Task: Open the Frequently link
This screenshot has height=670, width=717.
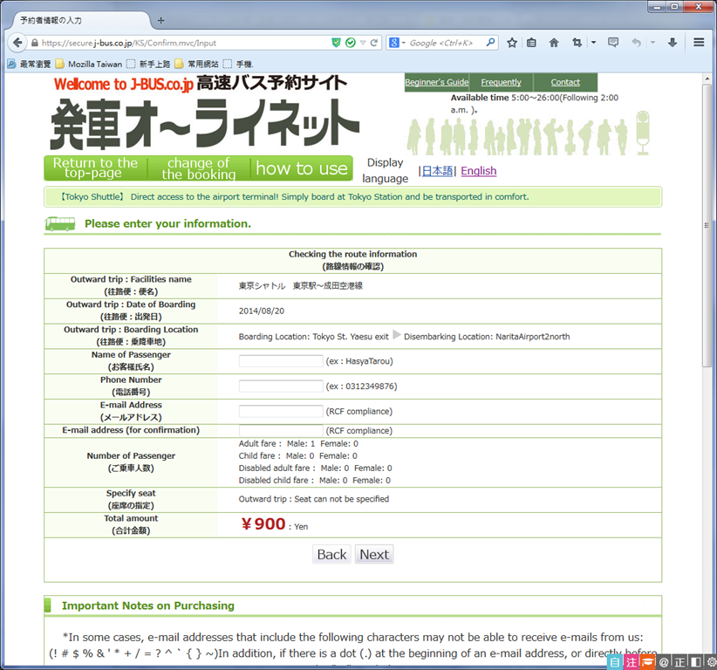Action: (502, 82)
